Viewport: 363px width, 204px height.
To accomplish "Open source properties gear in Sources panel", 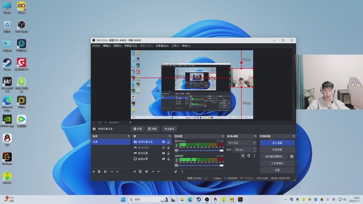I will pos(147,171).
